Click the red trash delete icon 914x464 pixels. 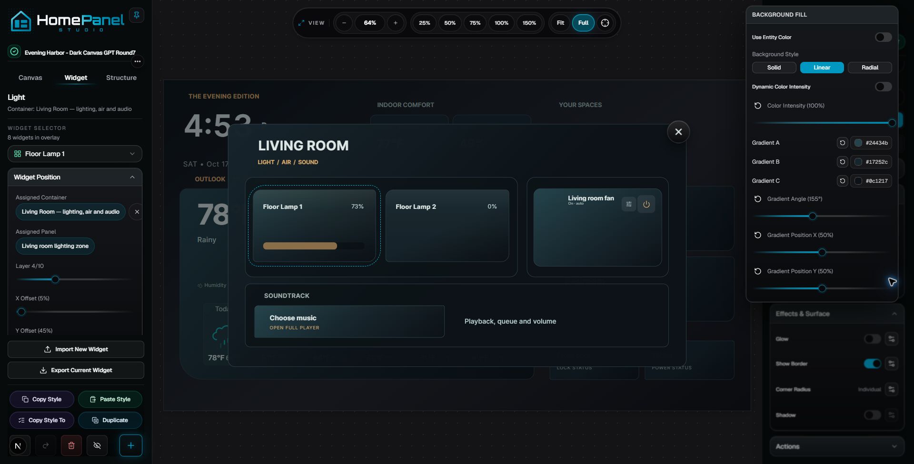click(x=71, y=445)
